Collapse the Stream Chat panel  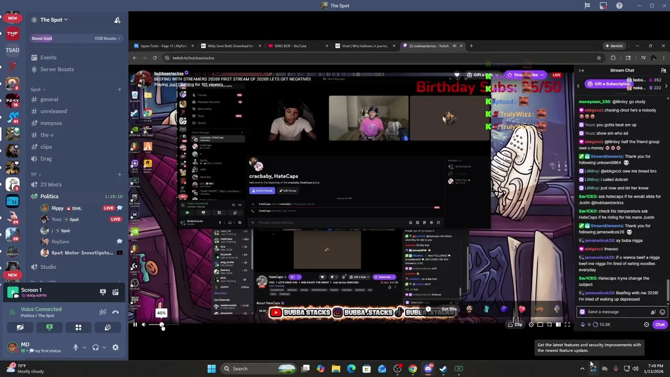coord(581,70)
